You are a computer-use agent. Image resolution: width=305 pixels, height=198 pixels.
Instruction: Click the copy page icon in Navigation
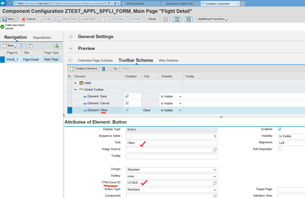pos(31,46)
